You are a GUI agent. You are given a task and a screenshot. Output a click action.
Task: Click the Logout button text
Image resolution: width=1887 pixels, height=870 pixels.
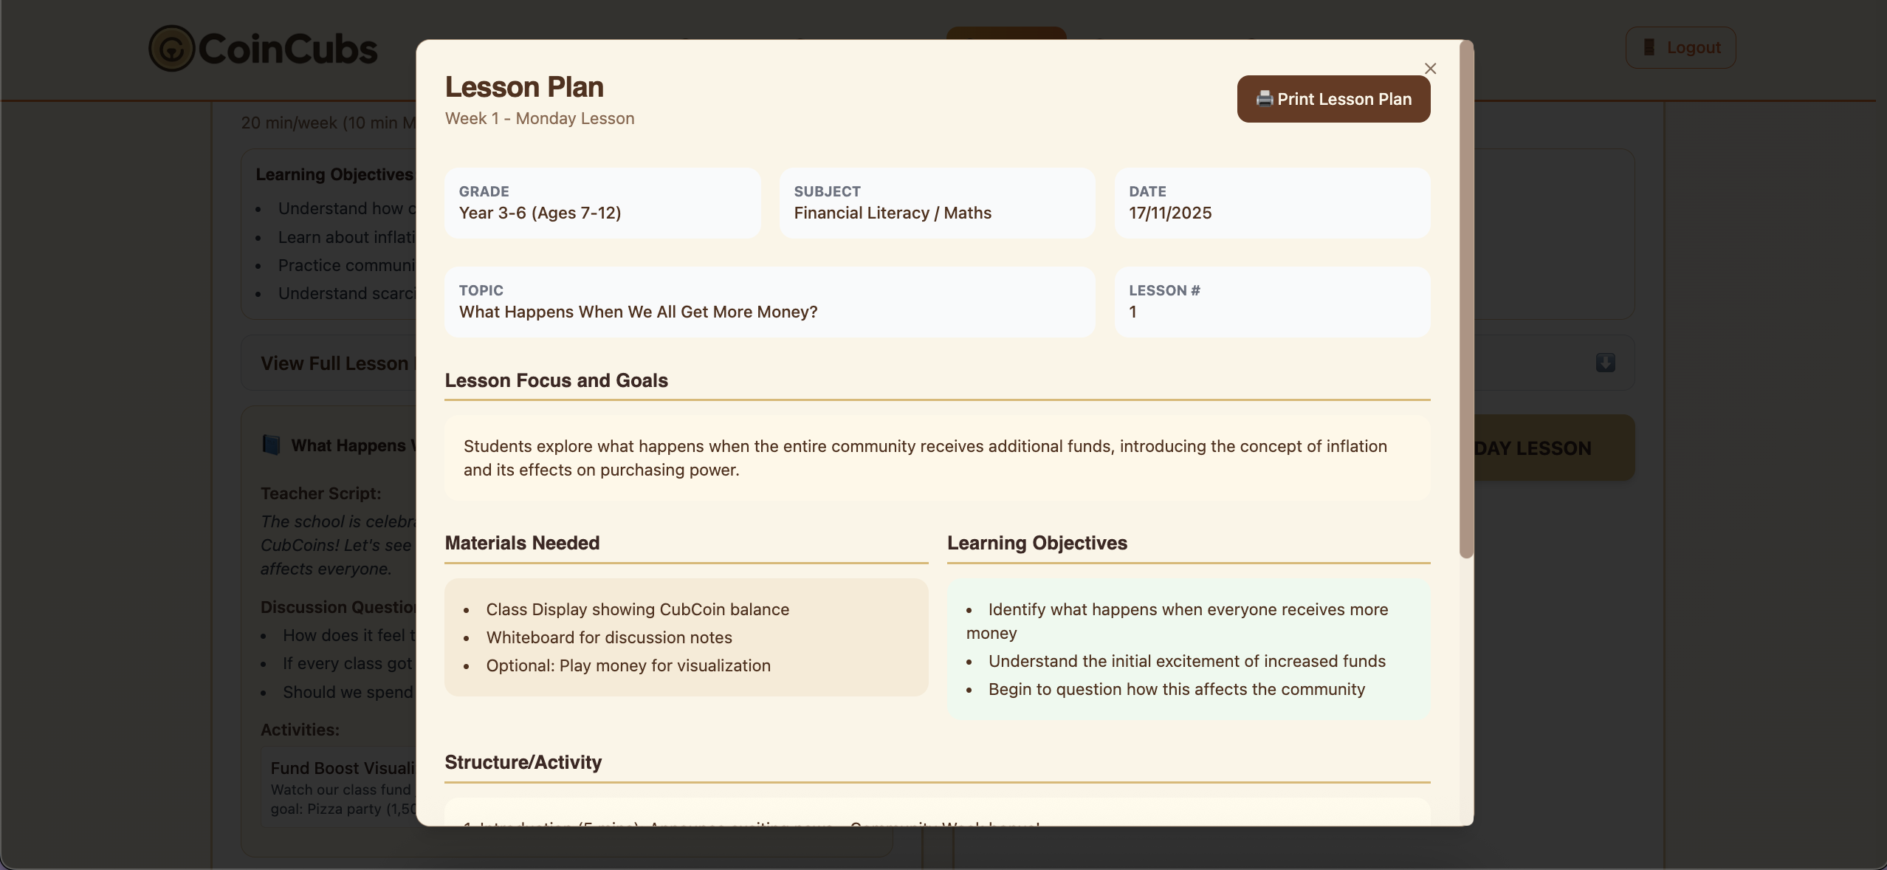tap(1694, 47)
